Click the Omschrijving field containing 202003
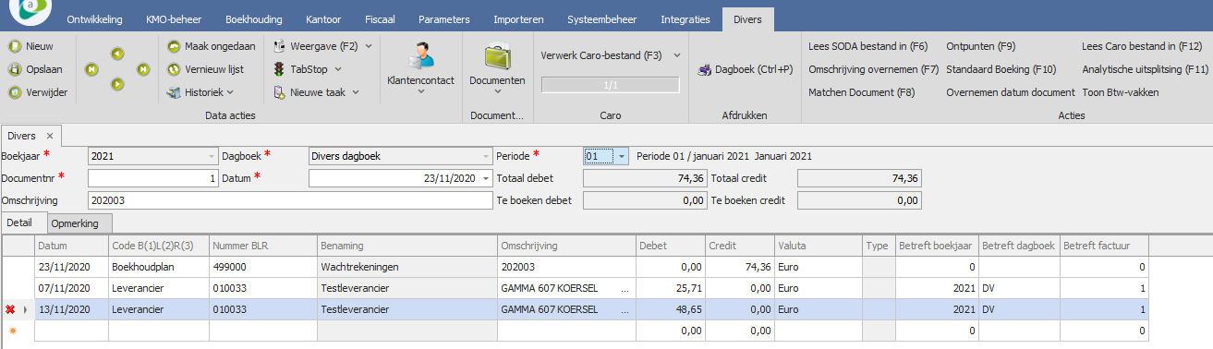The height and width of the screenshot is (349, 1213). click(290, 200)
